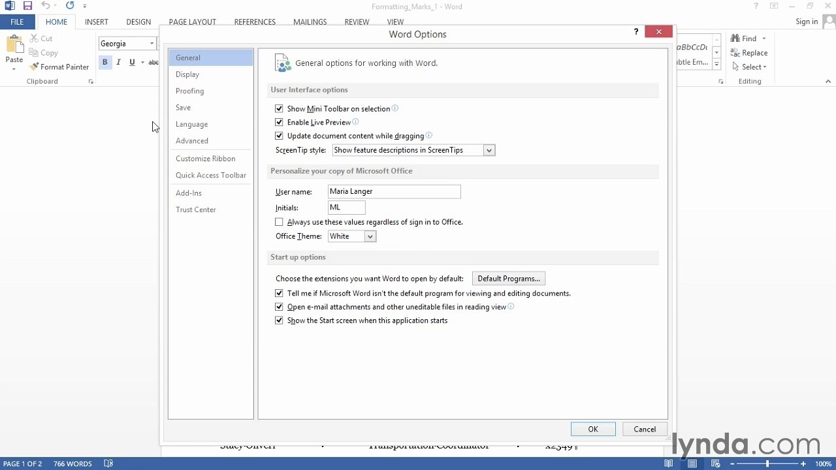Toggle Bold formatting button
The image size is (836, 470).
tap(104, 62)
